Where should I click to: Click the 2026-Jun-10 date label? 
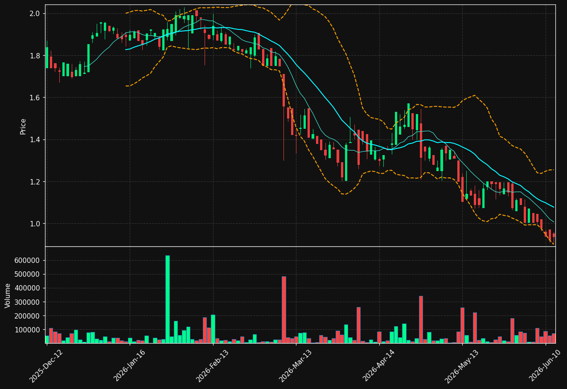pos(545,366)
